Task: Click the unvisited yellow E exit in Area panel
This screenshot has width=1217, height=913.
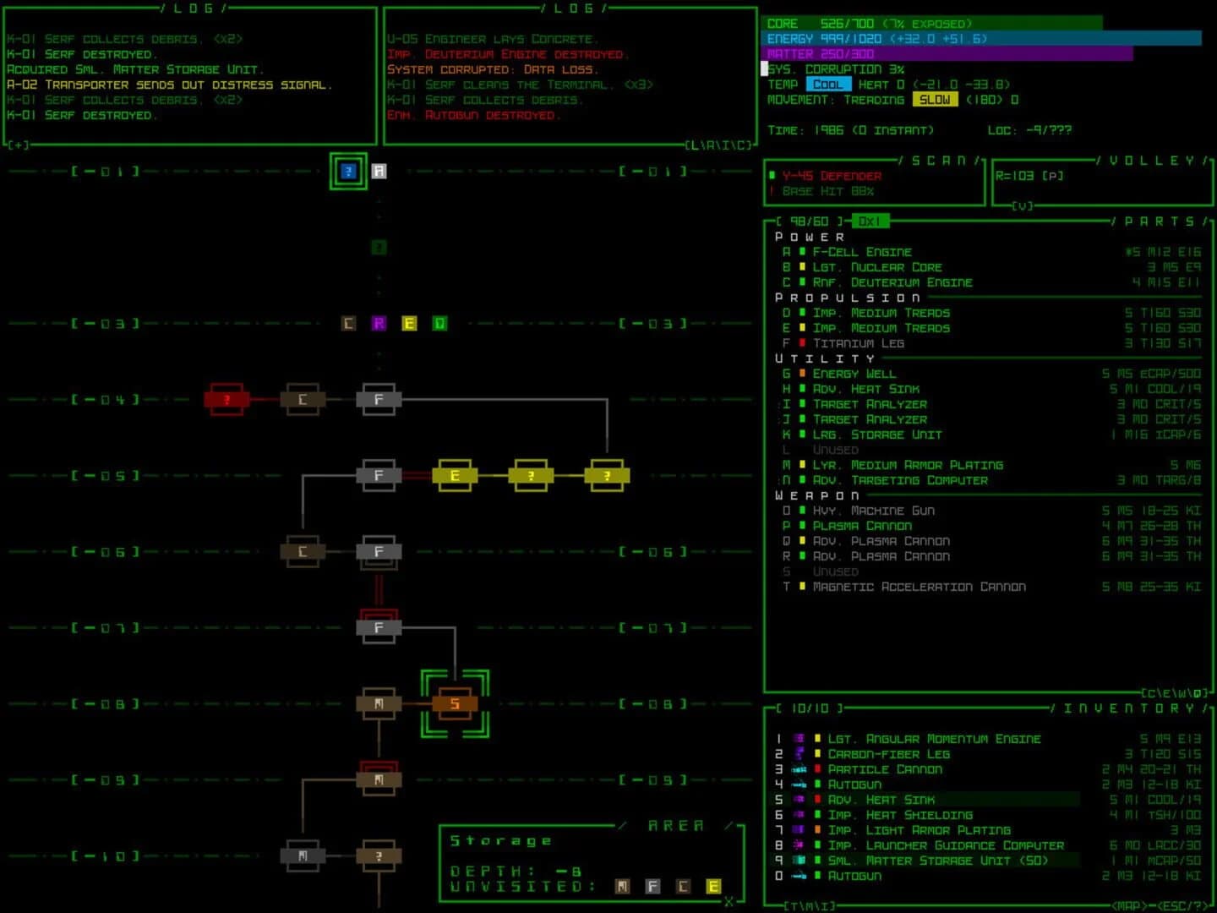Action: 712,887
